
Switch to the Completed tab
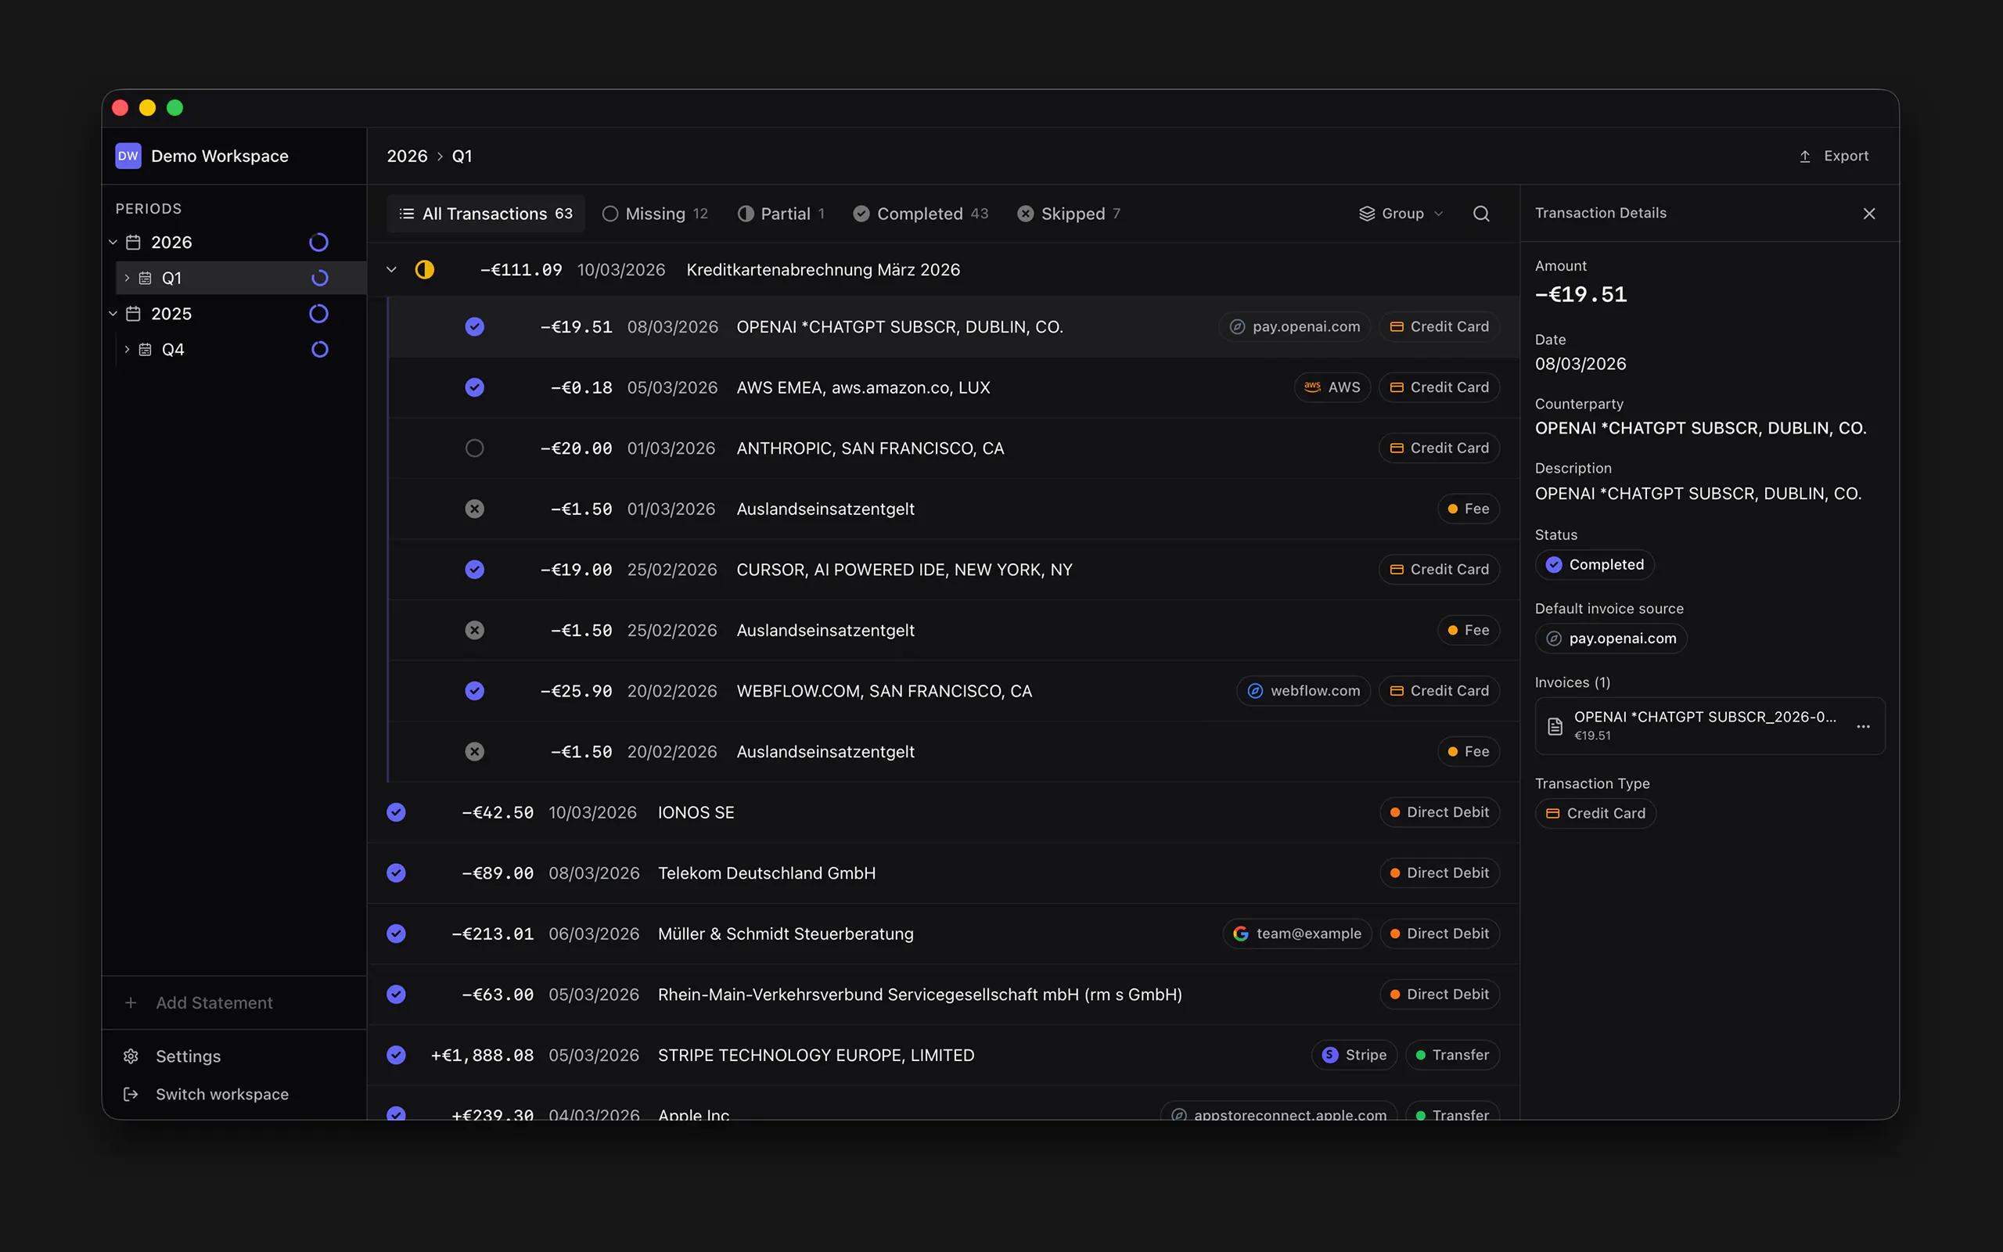(920, 214)
